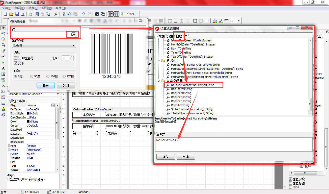Uncheck the 文本 checkbox
329x194 pixels.
point(16,63)
